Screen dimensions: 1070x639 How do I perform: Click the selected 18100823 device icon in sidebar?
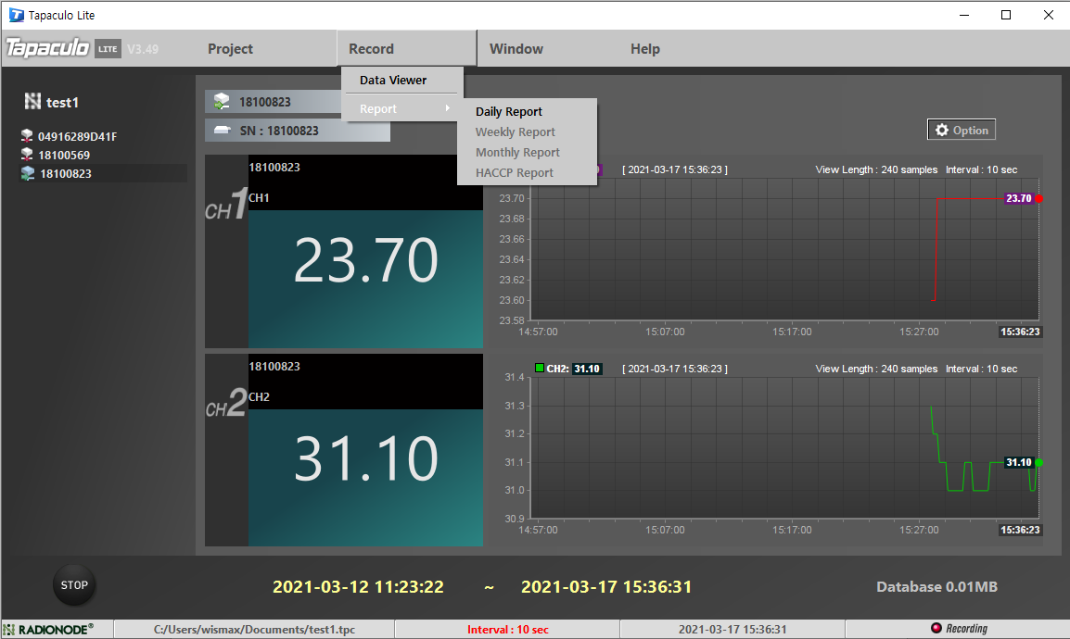click(28, 173)
